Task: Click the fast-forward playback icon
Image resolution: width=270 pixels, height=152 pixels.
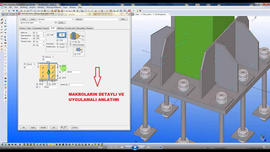Action: tap(142, 147)
